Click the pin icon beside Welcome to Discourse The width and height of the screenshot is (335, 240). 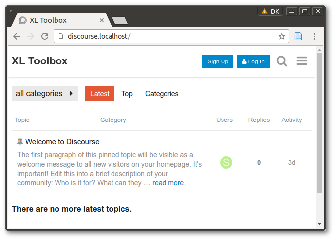point(20,142)
